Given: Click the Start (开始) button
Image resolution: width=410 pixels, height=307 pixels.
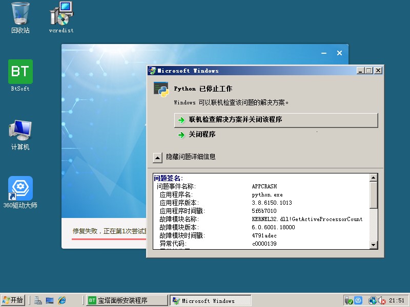Looking at the screenshot, I should click(x=13, y=300).
